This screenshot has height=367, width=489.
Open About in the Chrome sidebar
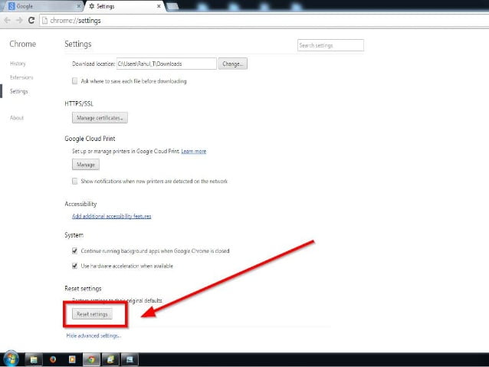coord(17,118)
